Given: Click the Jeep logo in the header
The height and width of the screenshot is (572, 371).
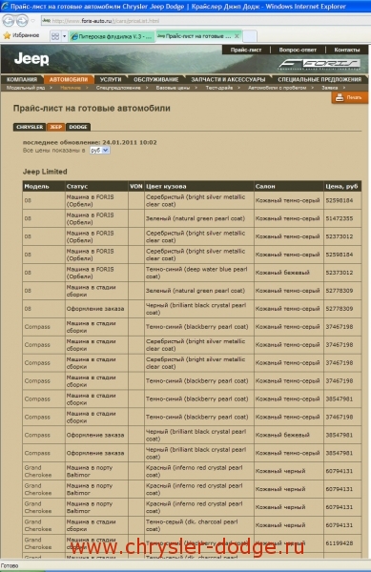Looking at the screenshot, I should (31, 59).
